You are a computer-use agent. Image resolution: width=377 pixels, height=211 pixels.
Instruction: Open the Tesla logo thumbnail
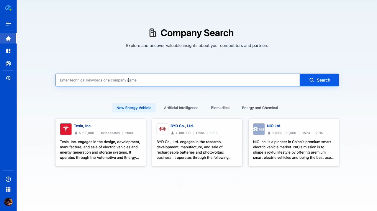pos(65,129)
